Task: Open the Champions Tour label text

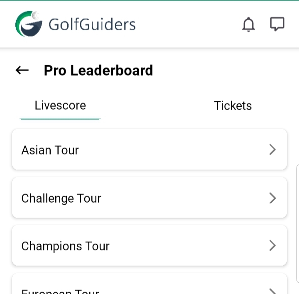Action: [x=65, y=246]
